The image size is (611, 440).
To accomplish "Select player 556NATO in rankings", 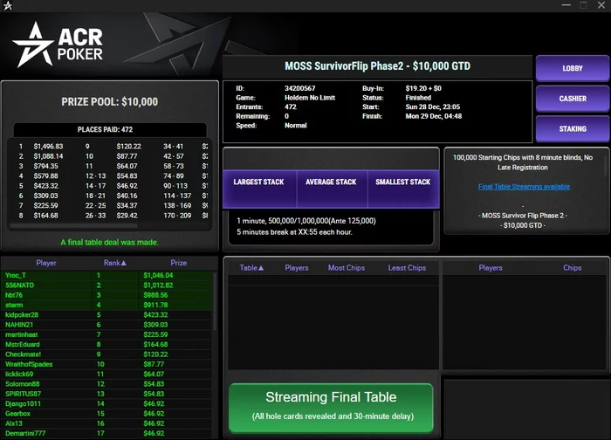I will pyautogui.click(x=106, y=285).
